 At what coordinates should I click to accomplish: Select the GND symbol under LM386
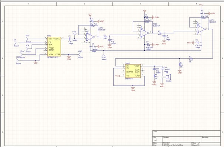(133, 88)
